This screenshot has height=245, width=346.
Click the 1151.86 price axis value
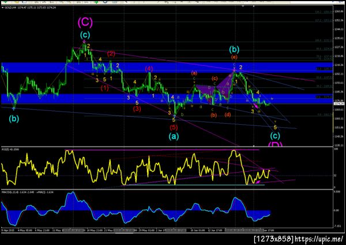click(x=339, y=128)
